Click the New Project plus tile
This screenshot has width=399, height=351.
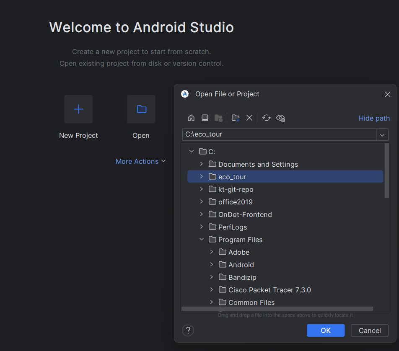coord(78,109)
